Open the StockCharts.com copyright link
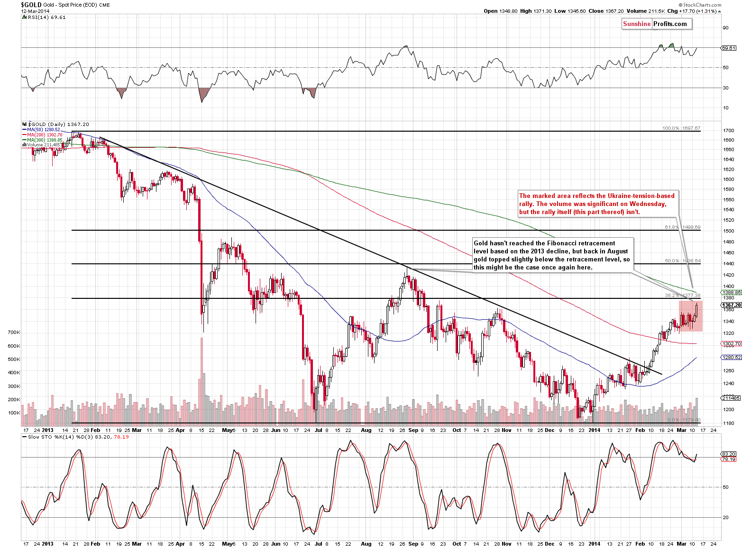Screen dimensions: 742x548 pos(700,5)
